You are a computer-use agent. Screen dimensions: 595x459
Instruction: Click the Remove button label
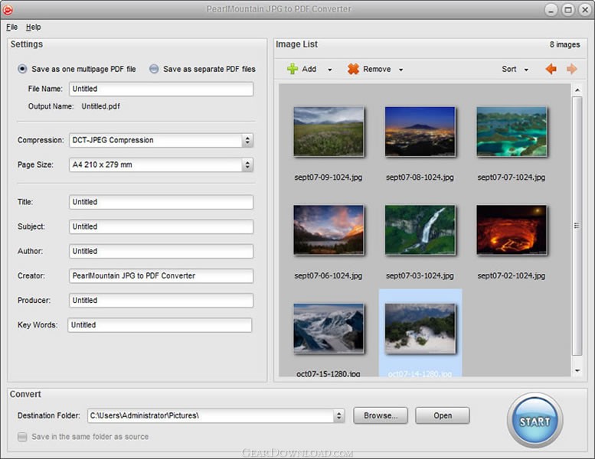coord(377,69)
